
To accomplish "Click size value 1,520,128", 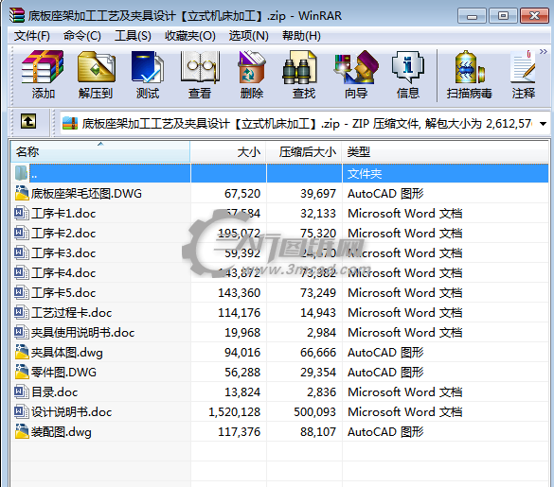I will (235, 412).
